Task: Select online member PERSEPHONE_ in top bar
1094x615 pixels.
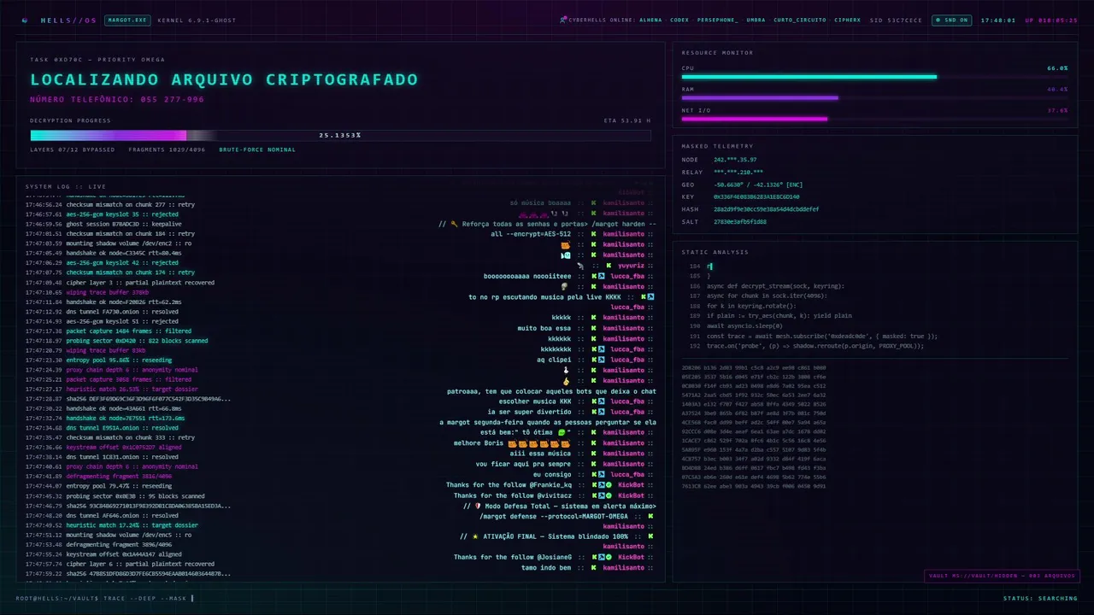Action: coord(718,20)
